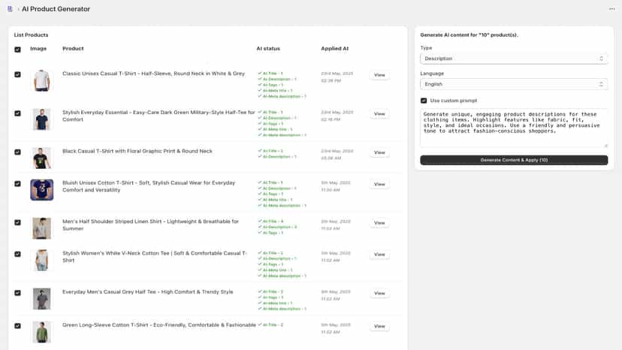Open the women's white V-neck tee thumbnail
Screen dimensions: 622x350
point(41,260)
